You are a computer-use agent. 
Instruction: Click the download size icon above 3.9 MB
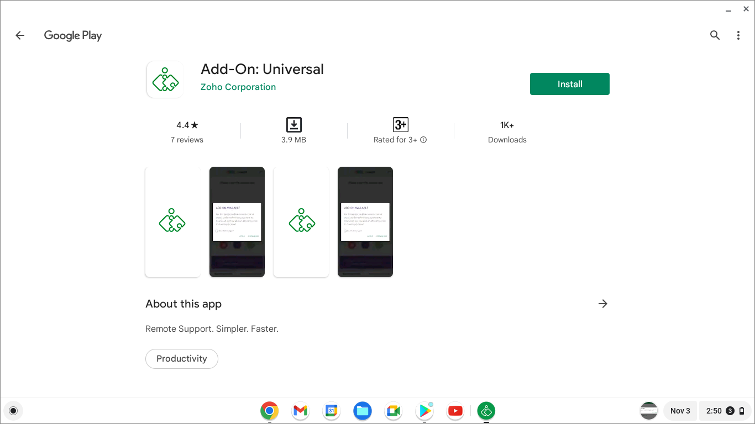[x=293, y=124]
